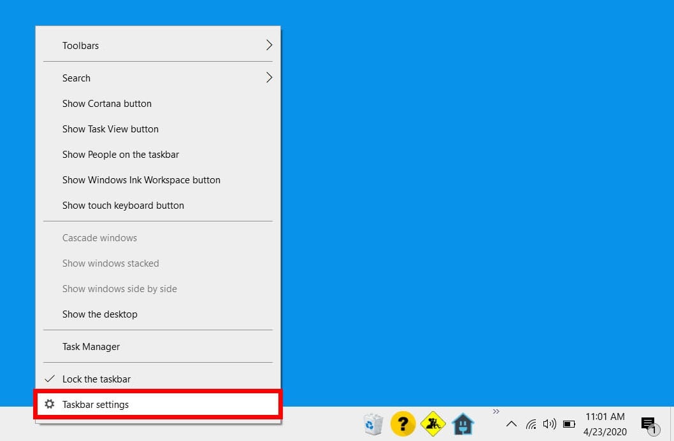Click the gear icon beside Taskbar settings

(50, 404)
